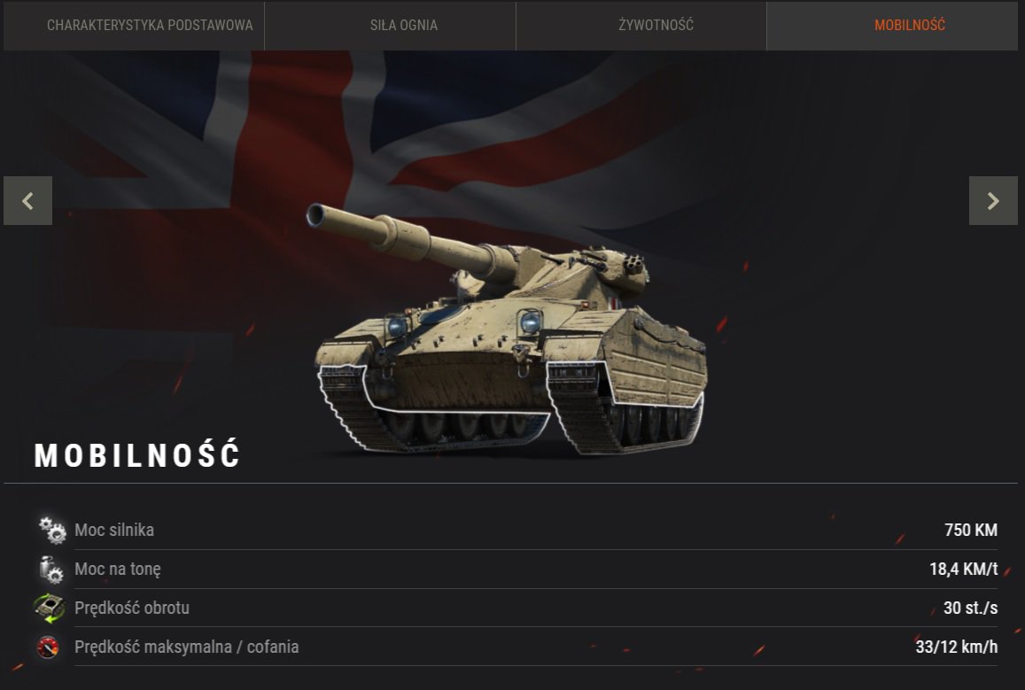The image size is (1025, 690).
Task: Select the Moc na tonę row label
Action: click(118, 570)
